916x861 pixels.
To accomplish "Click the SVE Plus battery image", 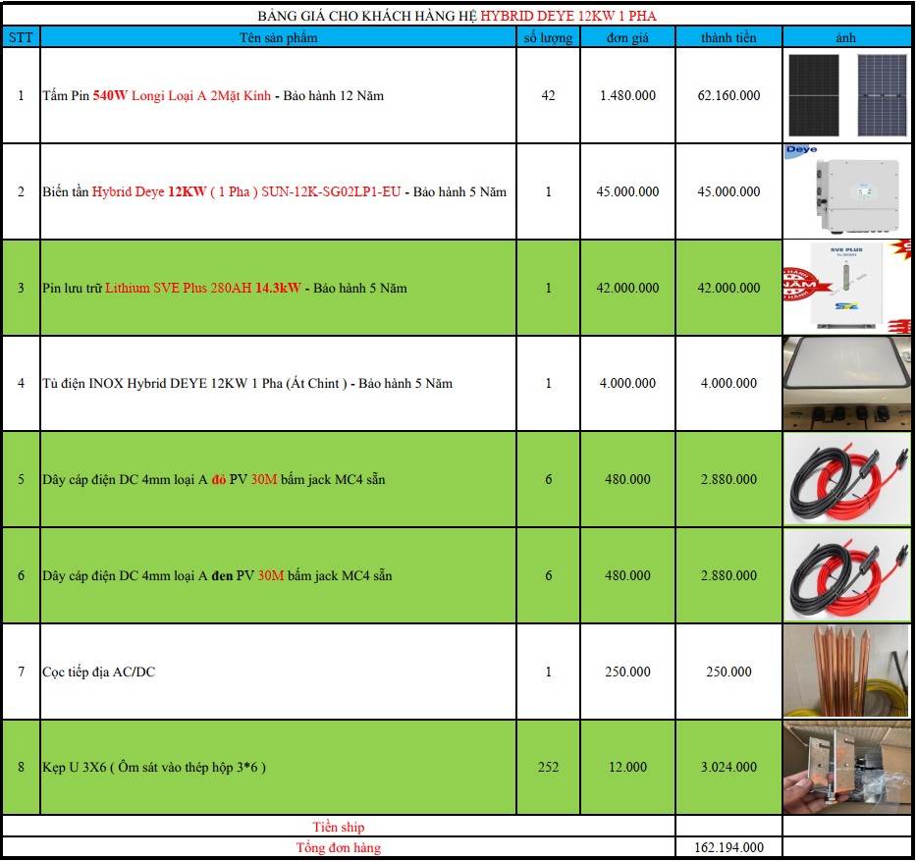I will 847,288.
